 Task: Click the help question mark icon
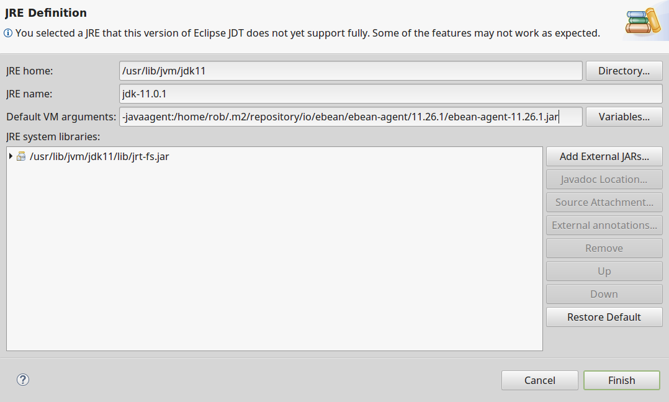[22, 380]
